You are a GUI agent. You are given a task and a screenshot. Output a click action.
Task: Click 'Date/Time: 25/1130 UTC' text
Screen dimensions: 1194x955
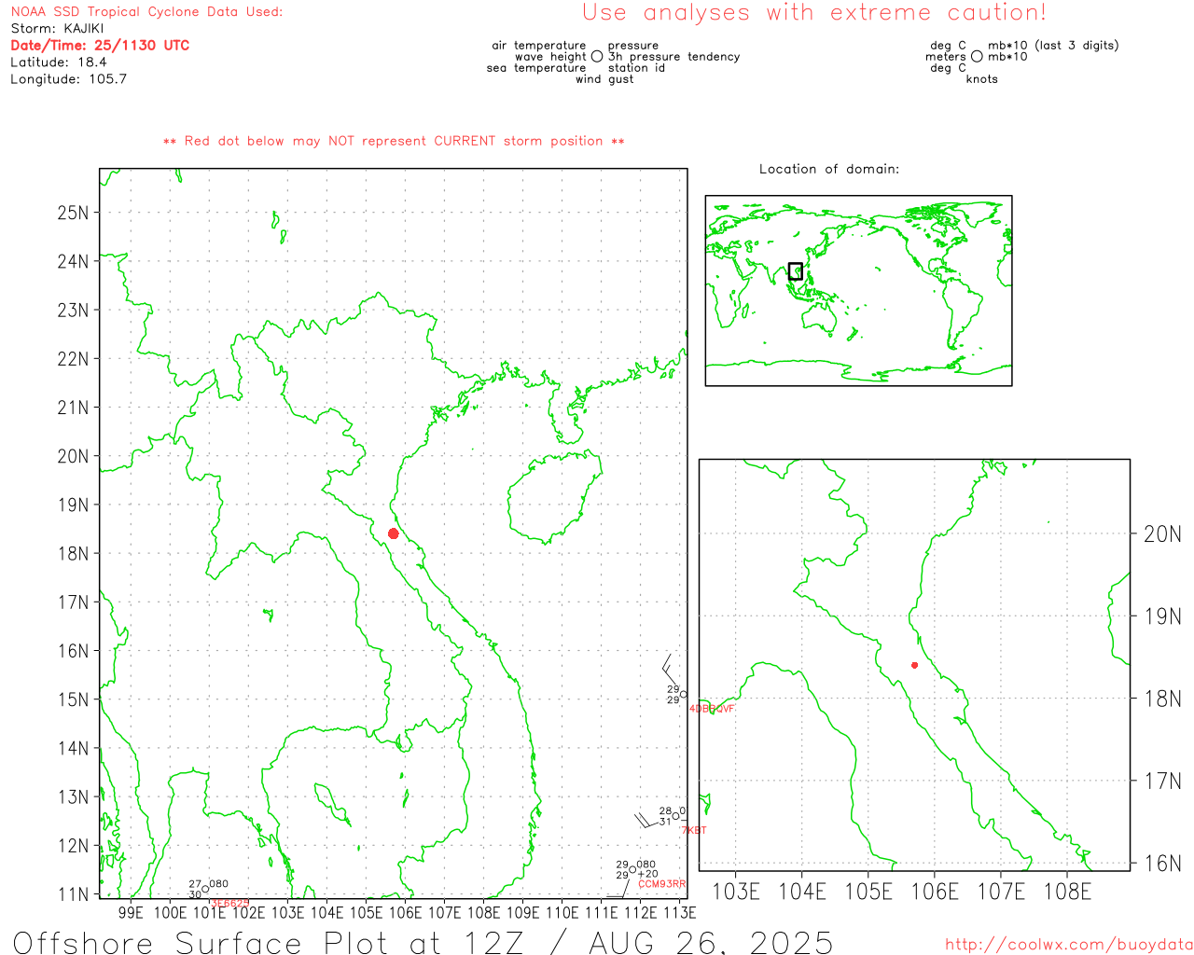pos(100,46)
